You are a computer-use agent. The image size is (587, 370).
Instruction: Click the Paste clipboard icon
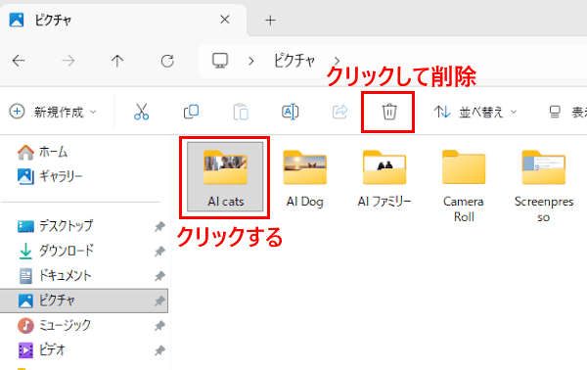coord(241,112)
